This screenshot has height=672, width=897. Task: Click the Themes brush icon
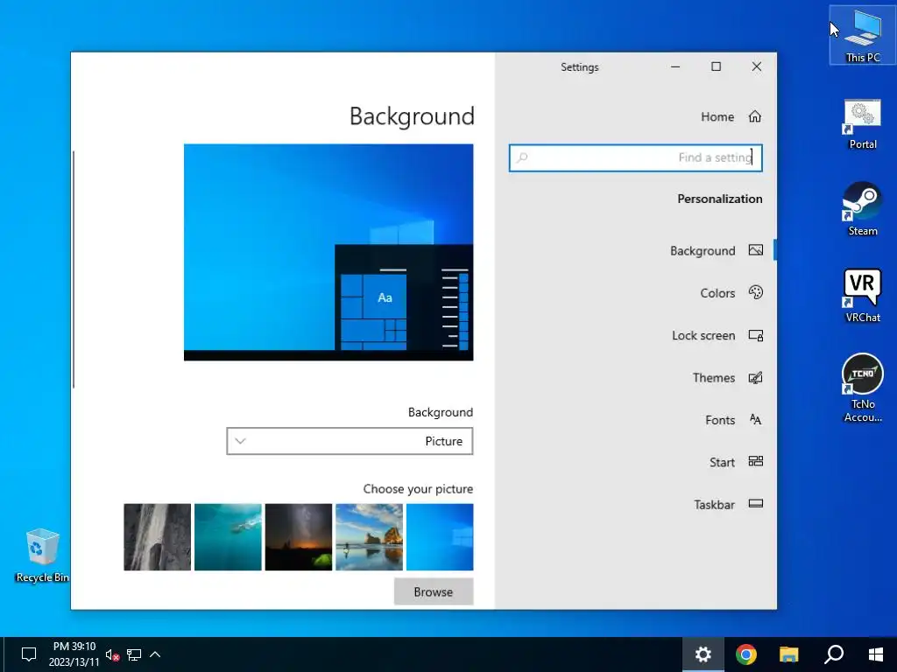coord(756,378)
